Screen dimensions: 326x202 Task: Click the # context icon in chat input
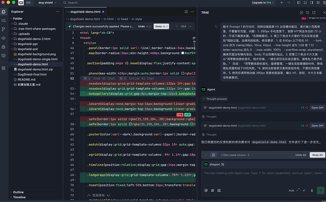tap(213, 190)
